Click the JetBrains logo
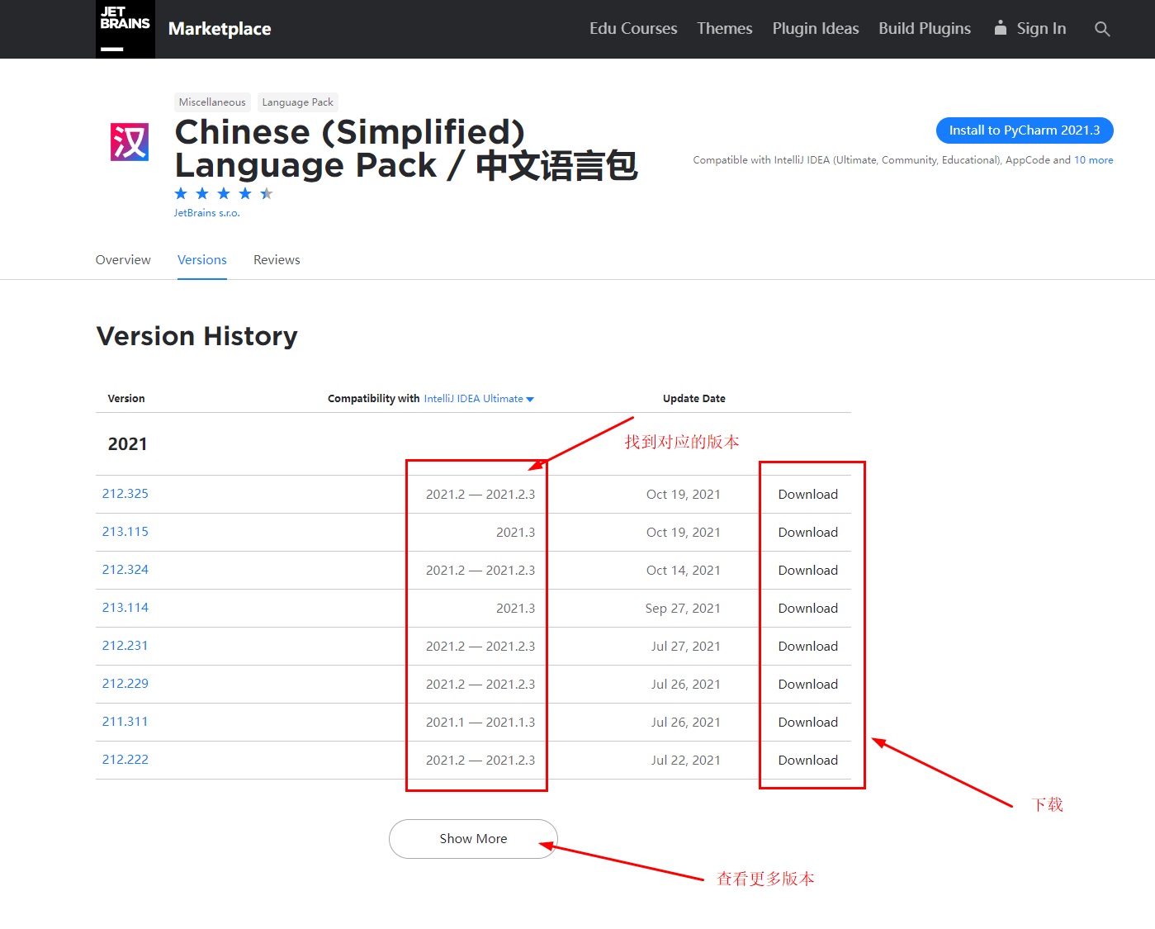The width and height of the screenshot is (1155, 929). point(125,29)
